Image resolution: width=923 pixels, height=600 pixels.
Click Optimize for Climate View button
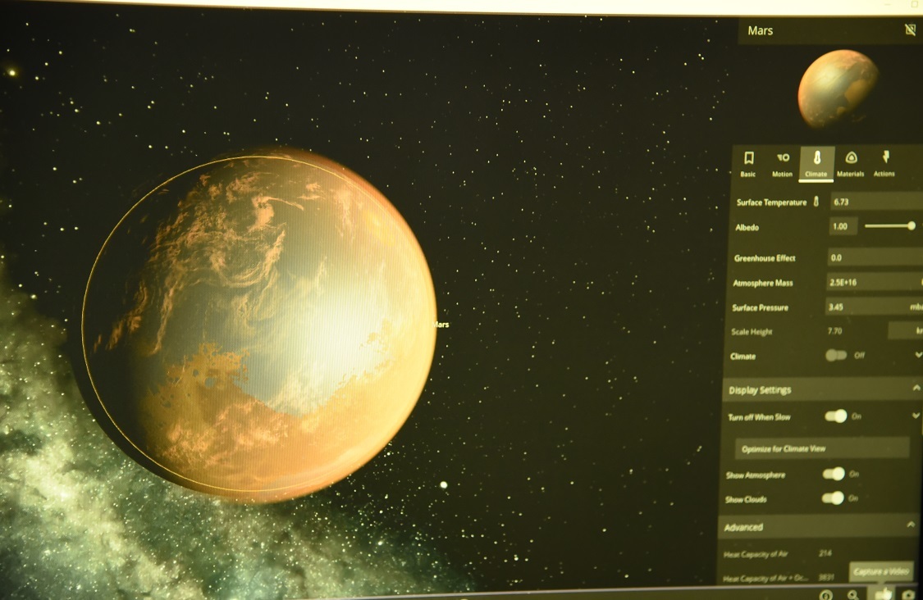pyautogui.click(x=822, y=448)
